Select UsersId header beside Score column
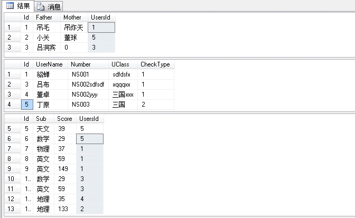Screen dimensions: 355x218 pos(90,119)
